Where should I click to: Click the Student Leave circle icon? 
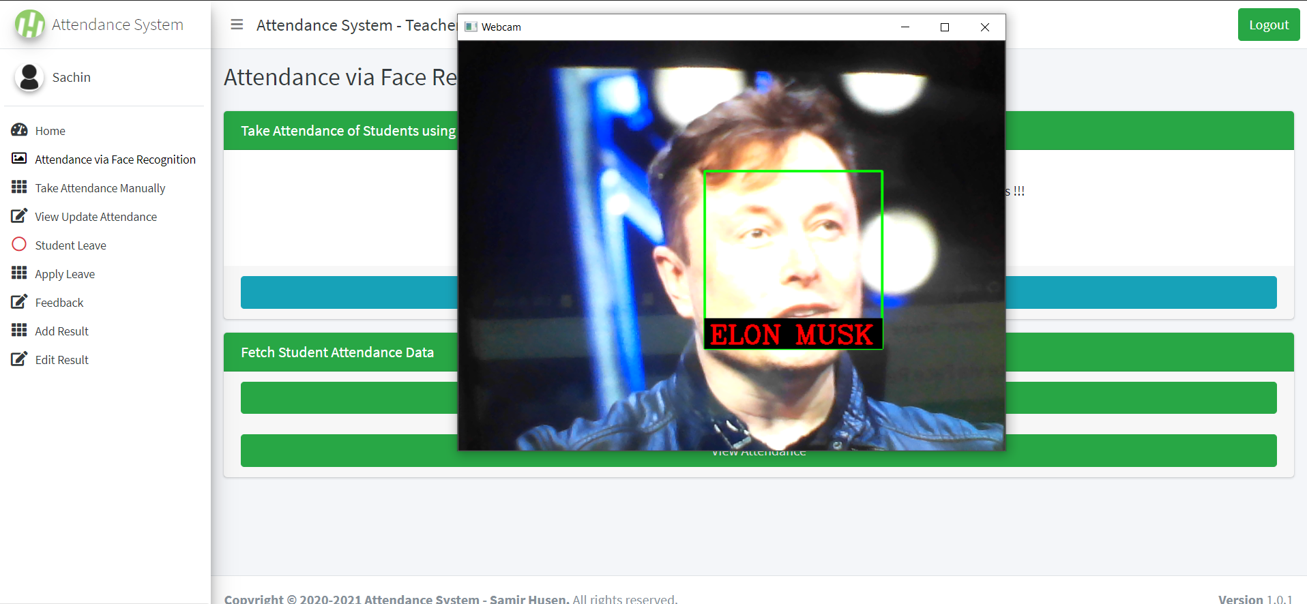19,244
